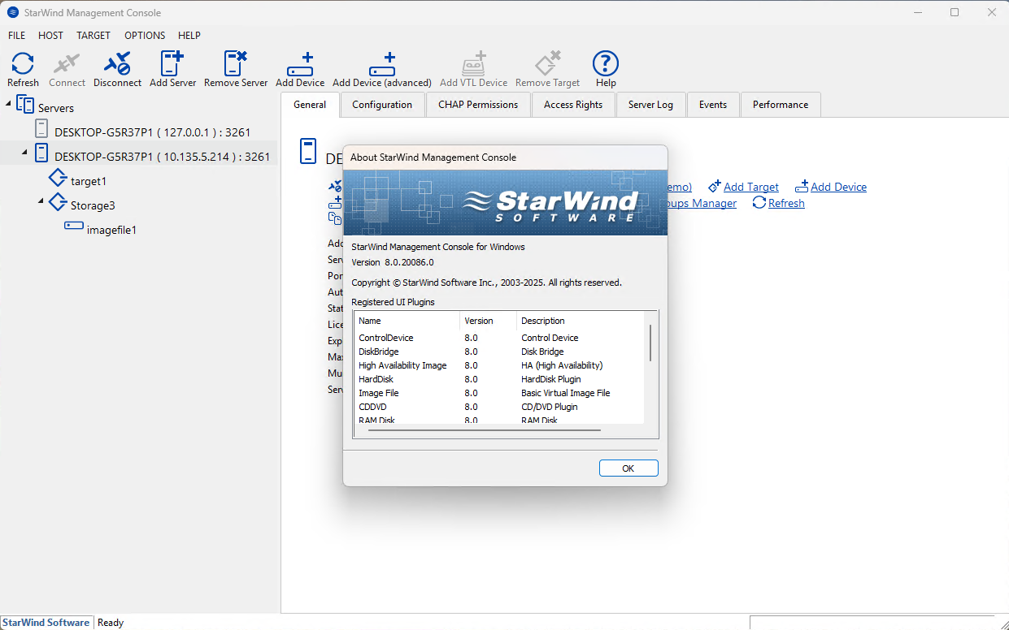Click the Name column header
Image resolution: width=1009 pixels, height=630 pixels.
click(407, 321)
